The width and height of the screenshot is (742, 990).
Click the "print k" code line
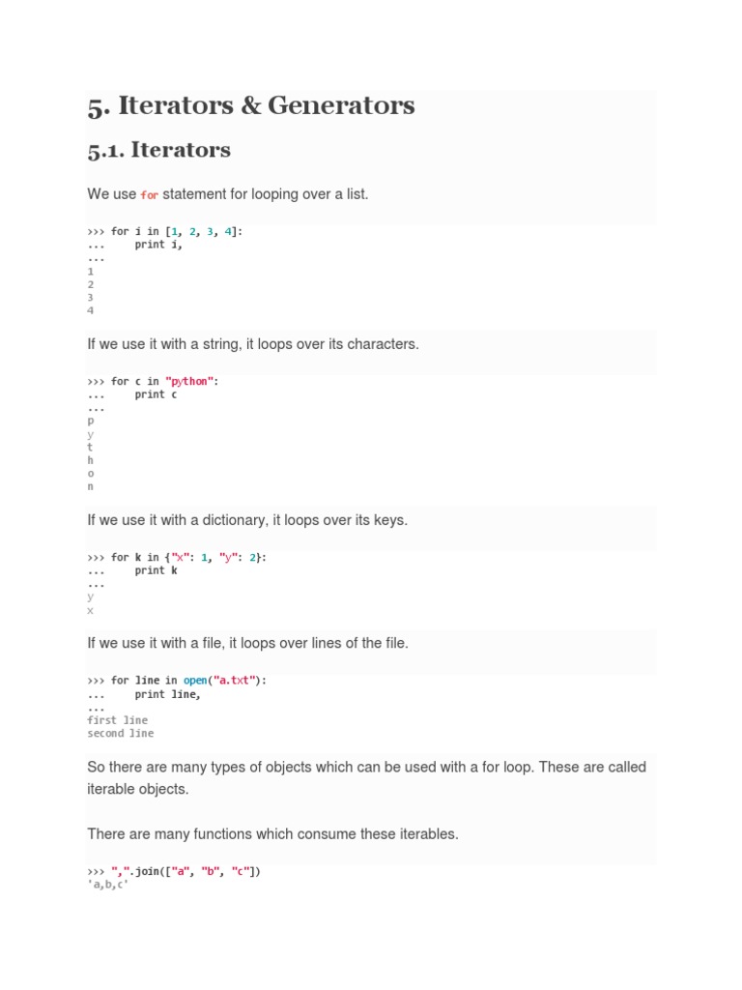click(156, 571)
